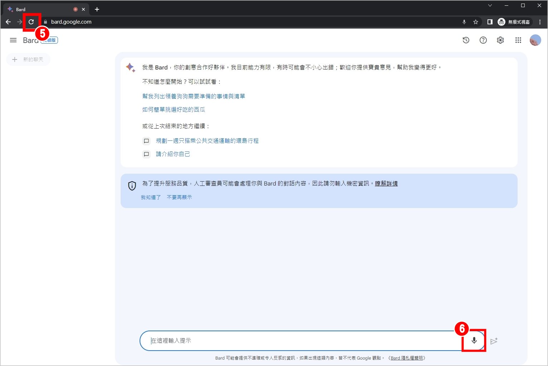Click chat icon beside 請介紹你自己

coord(146,154)
